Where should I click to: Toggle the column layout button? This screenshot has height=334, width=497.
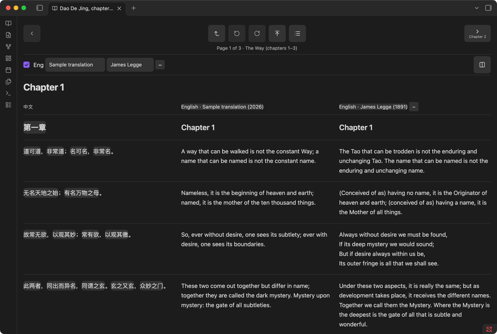pos(482,65)
